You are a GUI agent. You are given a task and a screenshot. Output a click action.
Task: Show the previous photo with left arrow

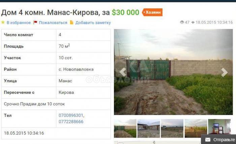(123, 72)
